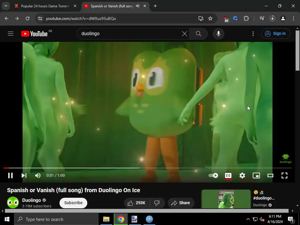Image resolution: width=300 pixels, height=225 pixels.
Task: Select the Spanish or Vanish tab
Action: 112,6
